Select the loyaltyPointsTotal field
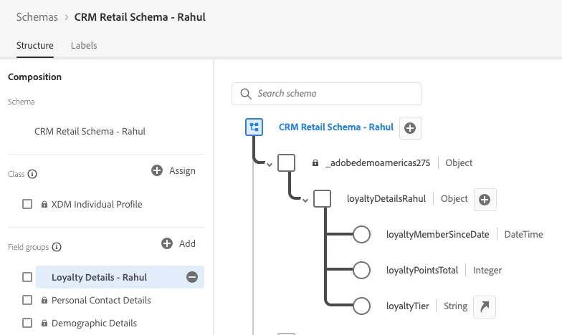Screen dimensions: 562x335 (422, 271)
